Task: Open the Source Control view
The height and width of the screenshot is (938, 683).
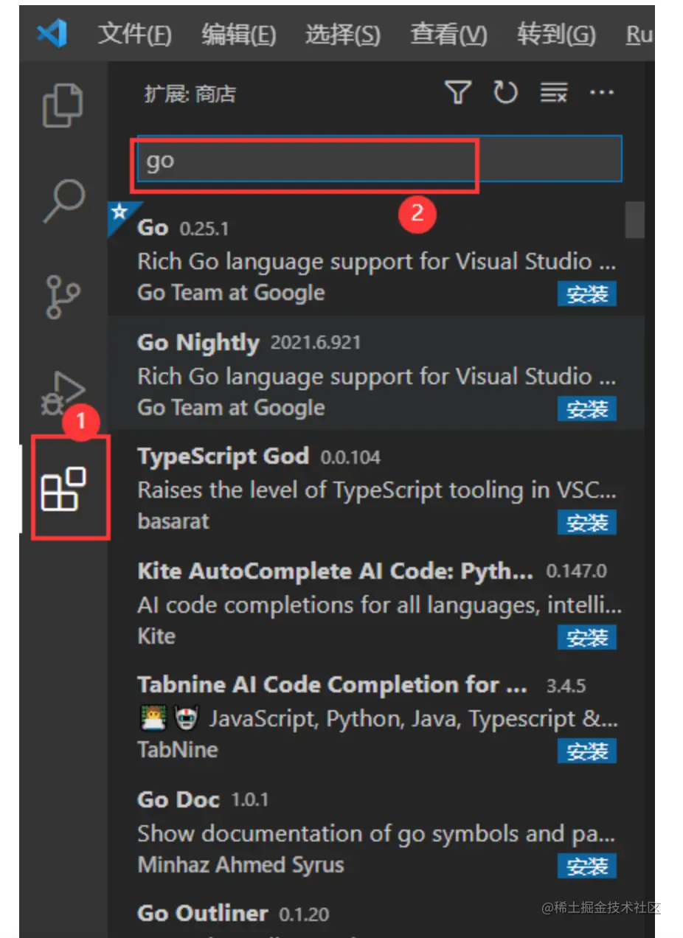Action: click(63, 297)
